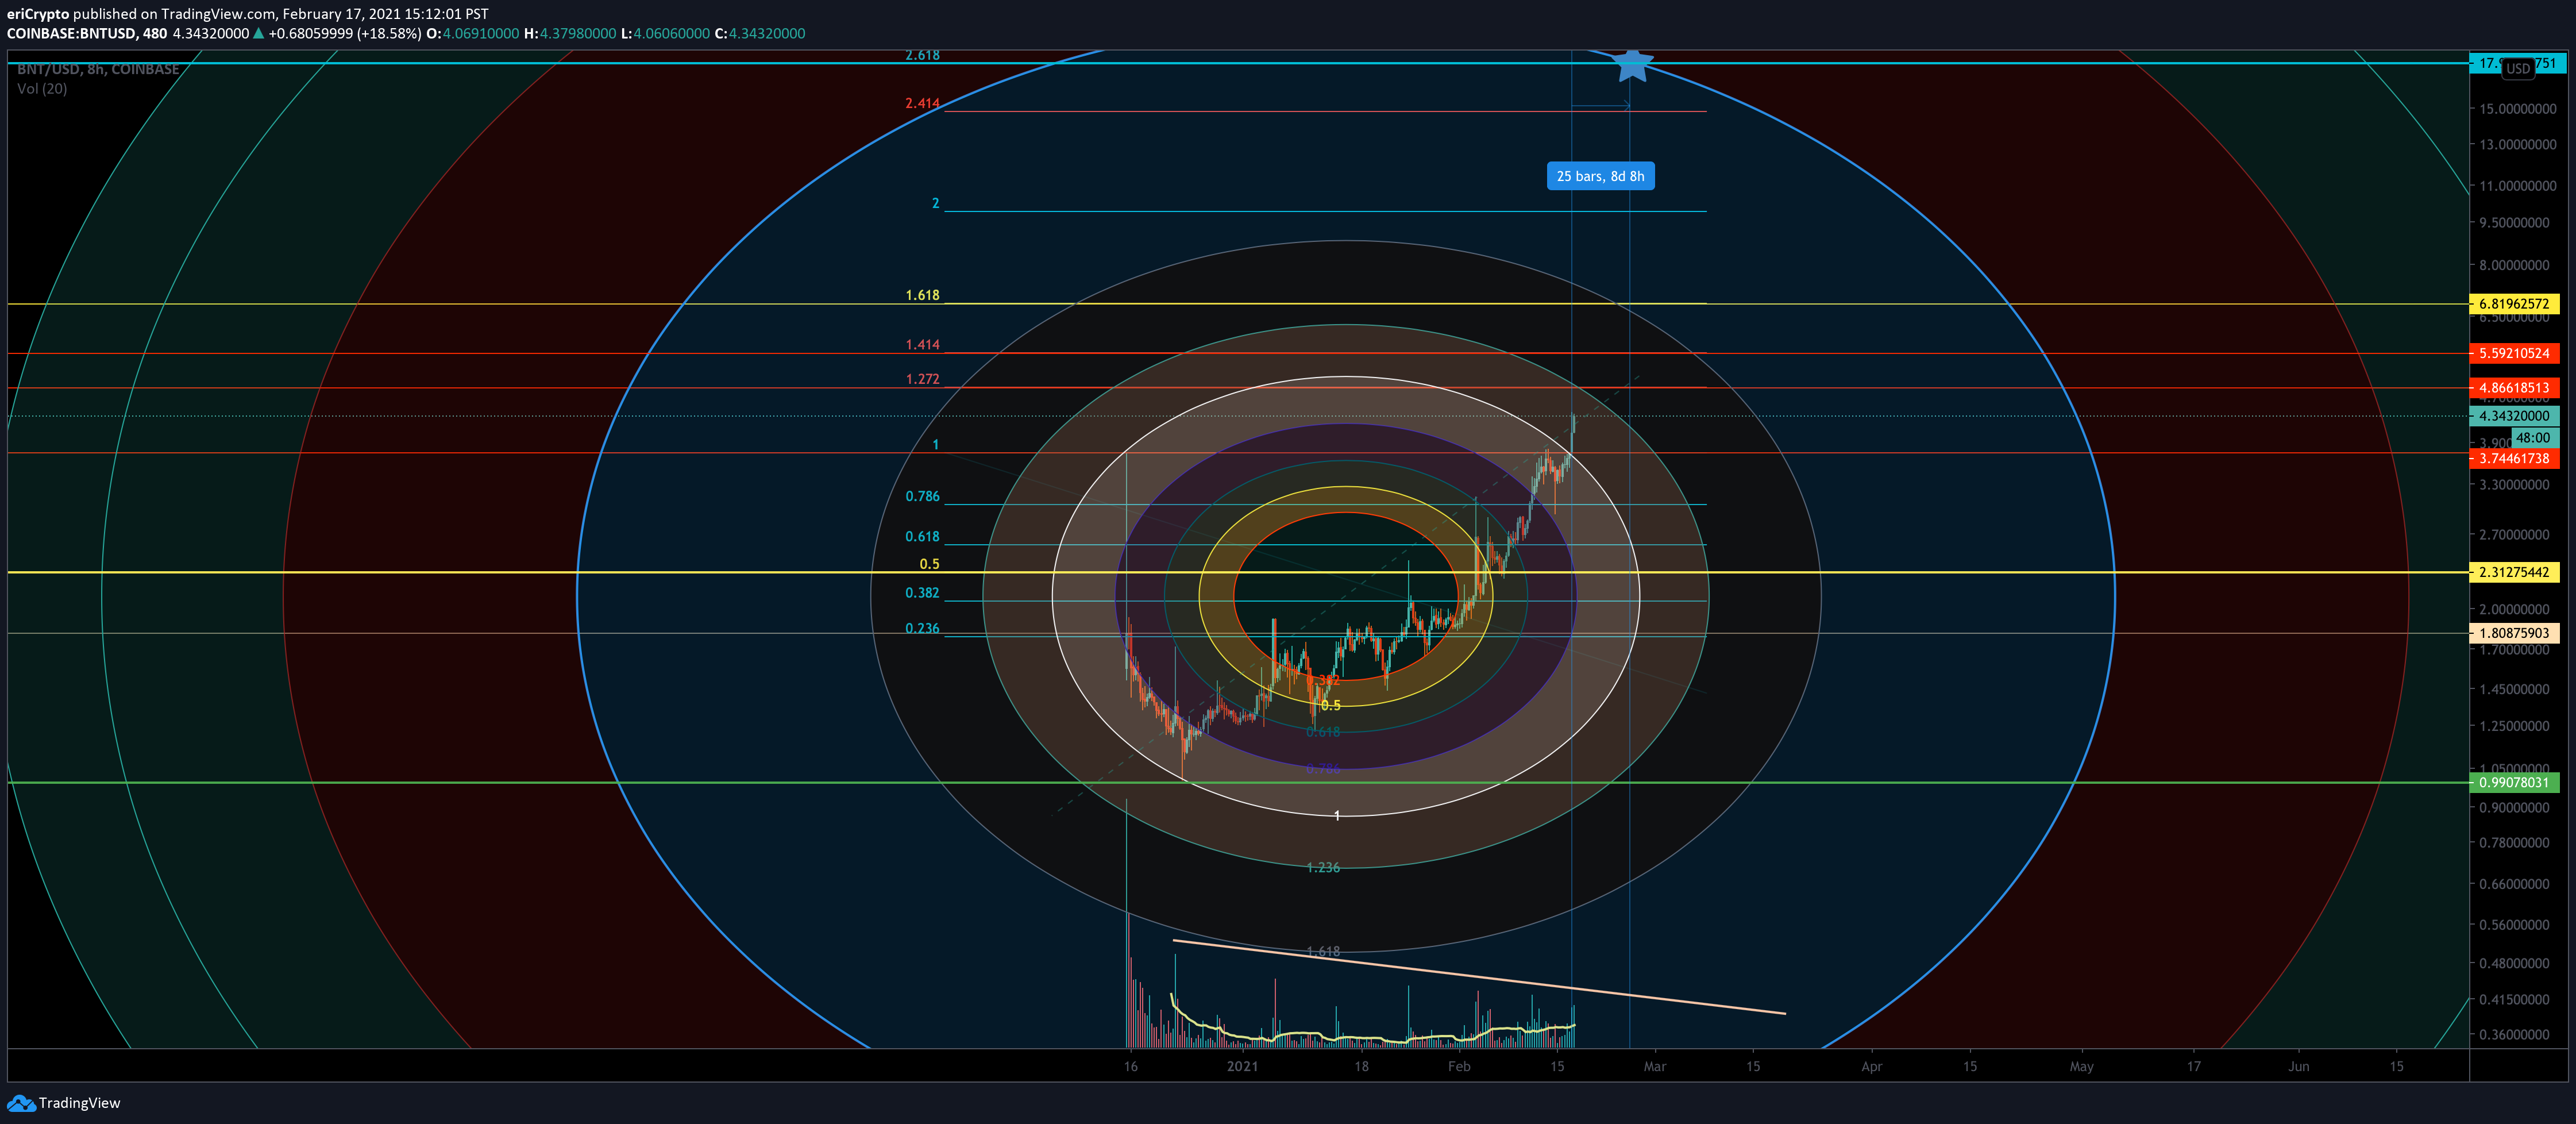
Task: Click the 17 date label on time axis
Action: [x=2193, y=1067]
